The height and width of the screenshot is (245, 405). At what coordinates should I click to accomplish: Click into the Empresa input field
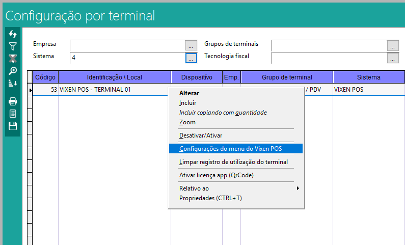coord(127,45)
